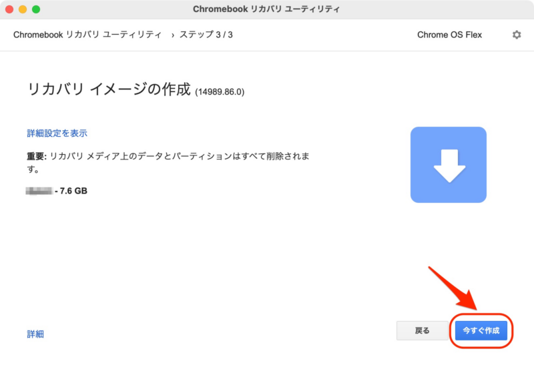Click the blue download arrow image
The height and width of the screenshot is (367, 534).
[448, 165]
